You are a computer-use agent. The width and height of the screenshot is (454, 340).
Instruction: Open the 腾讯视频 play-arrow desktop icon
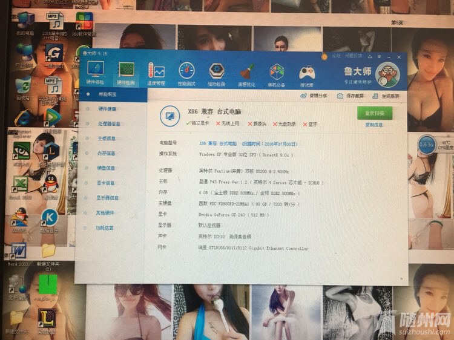tap(52, 122)
